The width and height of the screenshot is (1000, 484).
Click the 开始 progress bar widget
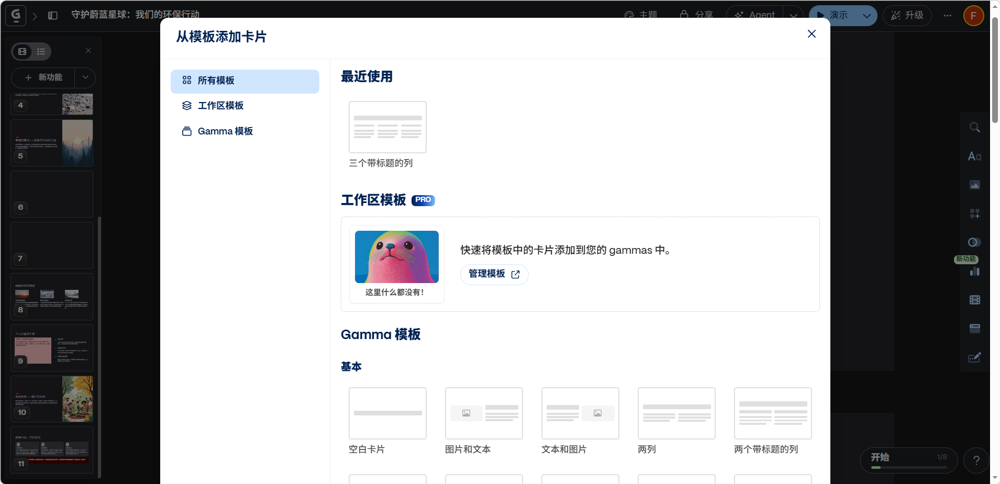tap(908, 460)
